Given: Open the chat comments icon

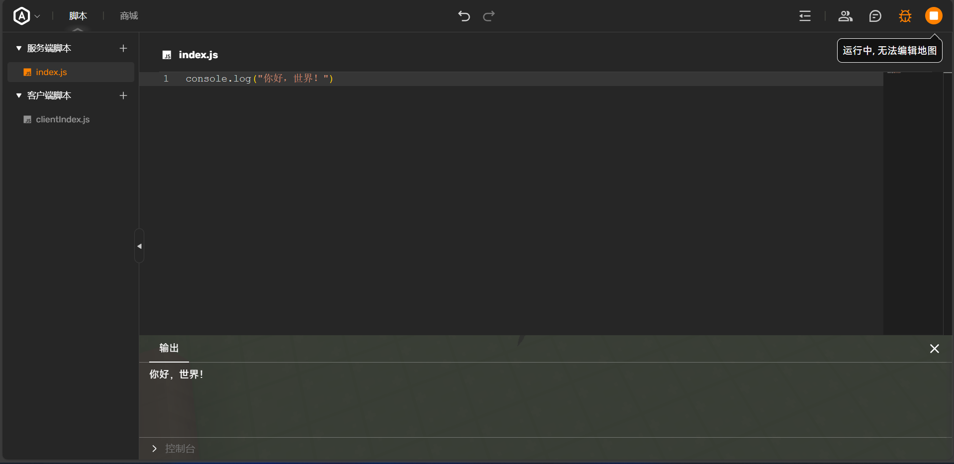Looking at the screenshot, I should point(875,16).
